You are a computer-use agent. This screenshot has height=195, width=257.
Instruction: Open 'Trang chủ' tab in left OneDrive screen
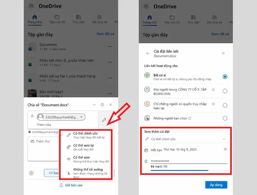[x=35, y=19]
